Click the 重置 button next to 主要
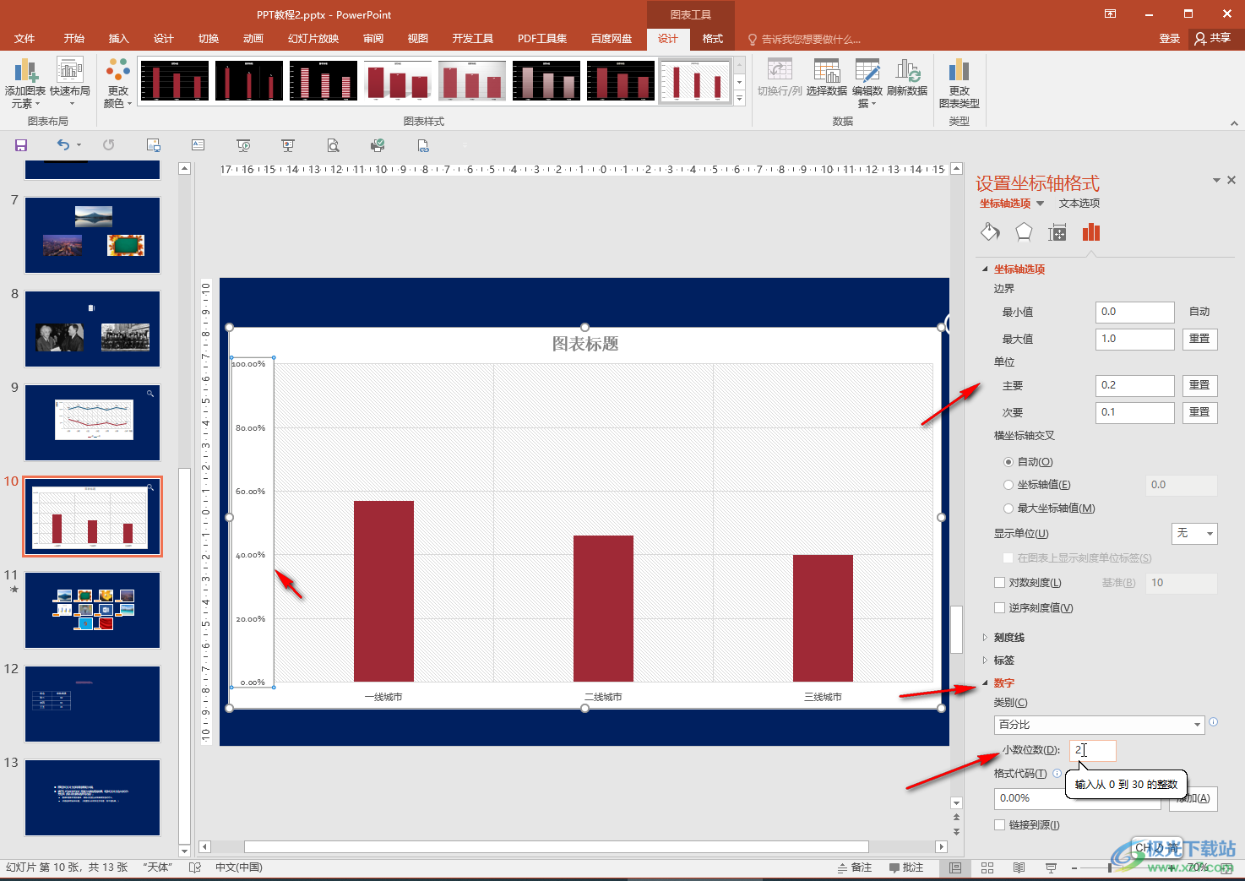Image resolution: width=1245 pixels, height=881 pixels. (1199, 385)
